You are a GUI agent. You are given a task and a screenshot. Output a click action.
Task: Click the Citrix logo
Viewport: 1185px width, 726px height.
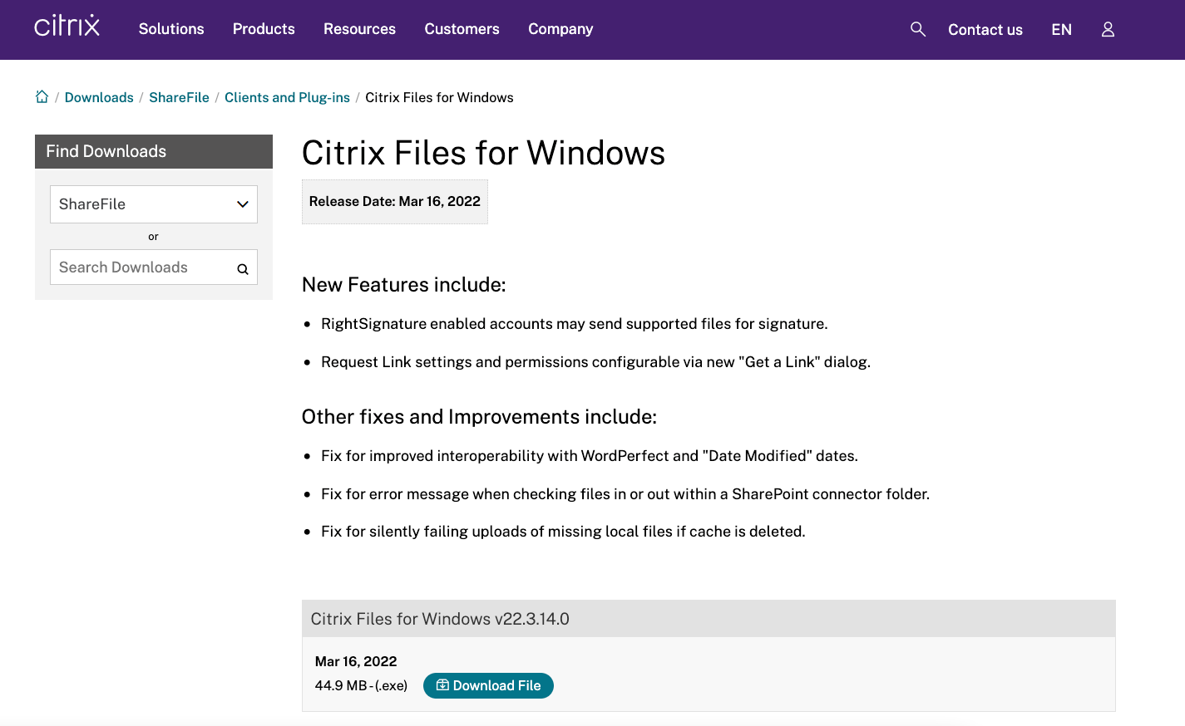pos(67,27)
